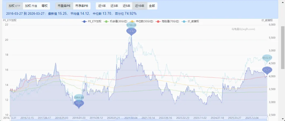Set time range to 近10年
Viewport: 285px width, 121px height.
coord(140,6)
